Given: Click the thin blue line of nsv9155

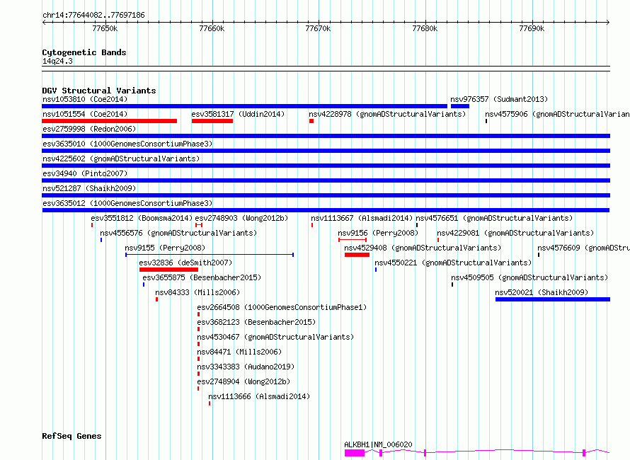Looking at the screenshot, I should (210, 255).
